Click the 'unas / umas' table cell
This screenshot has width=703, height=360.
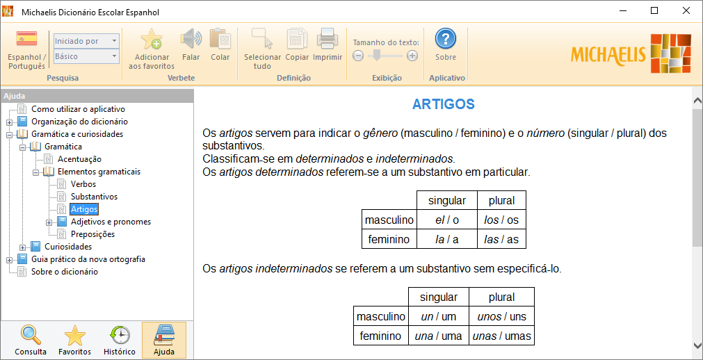click(x=501, y=336)
